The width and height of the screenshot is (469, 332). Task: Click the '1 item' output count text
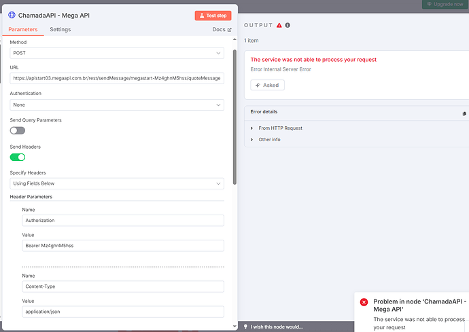[x=251, y=41]
